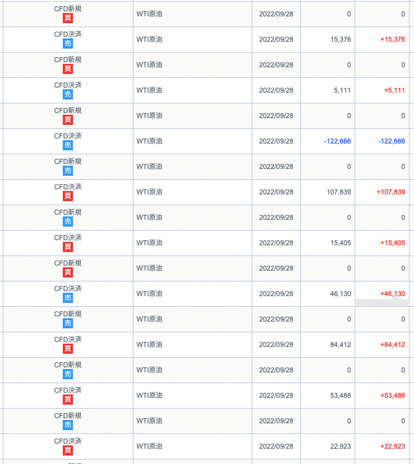
Task: Click the 46,130 realized amount cell
Action: (339, 294)
